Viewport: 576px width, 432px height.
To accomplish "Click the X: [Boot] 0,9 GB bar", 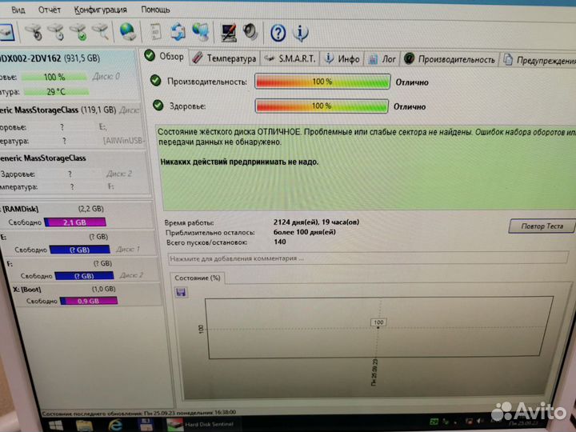I will pos(89,301).
